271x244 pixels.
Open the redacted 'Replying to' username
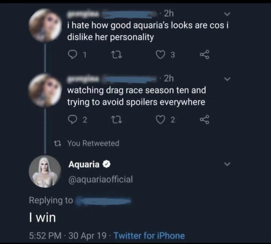click(x=103, y=201)
